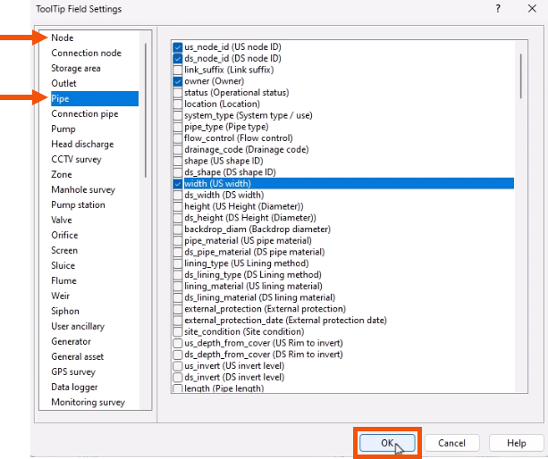The width and height of the screenshot is (548, 459).
Task: Tick ds_width (DS width) checkbox
Action: (178, 195)
